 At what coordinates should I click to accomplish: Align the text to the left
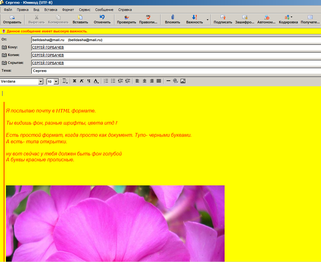[x=137, y=81]
